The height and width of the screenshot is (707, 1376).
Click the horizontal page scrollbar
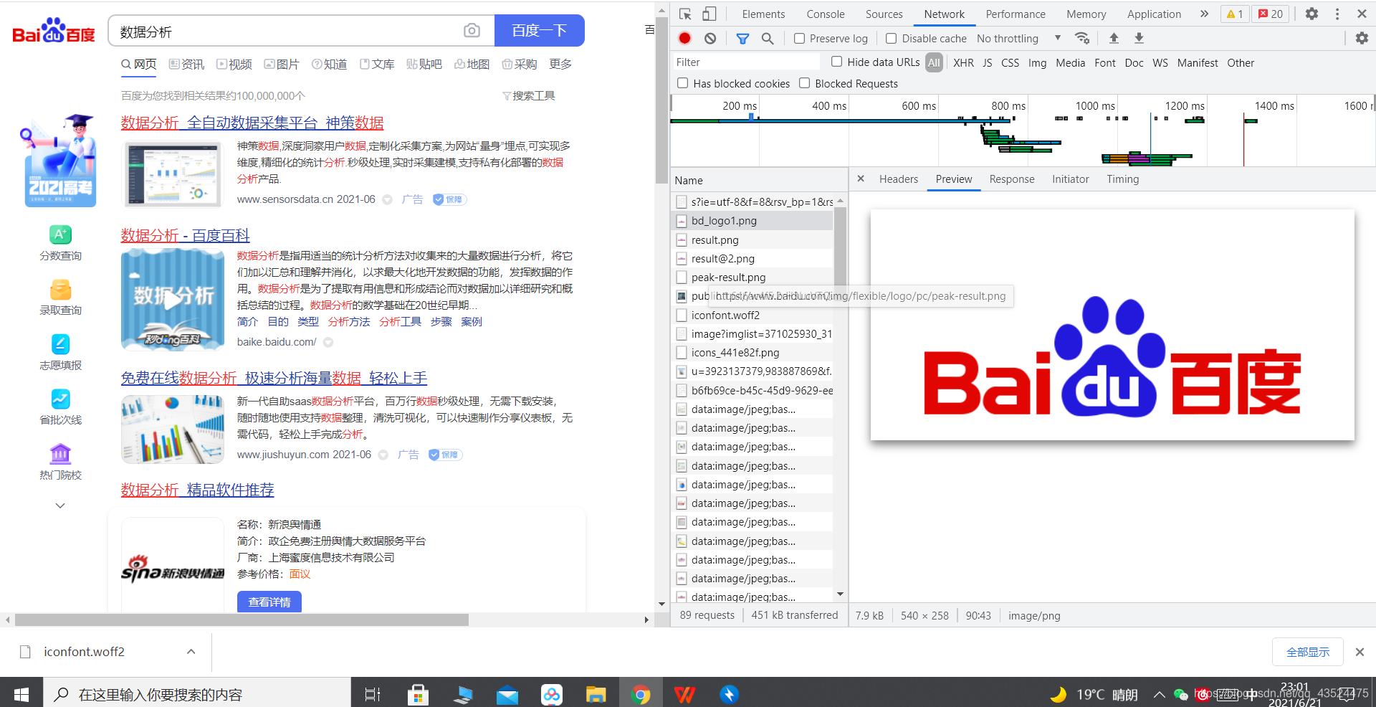(242, 620)
